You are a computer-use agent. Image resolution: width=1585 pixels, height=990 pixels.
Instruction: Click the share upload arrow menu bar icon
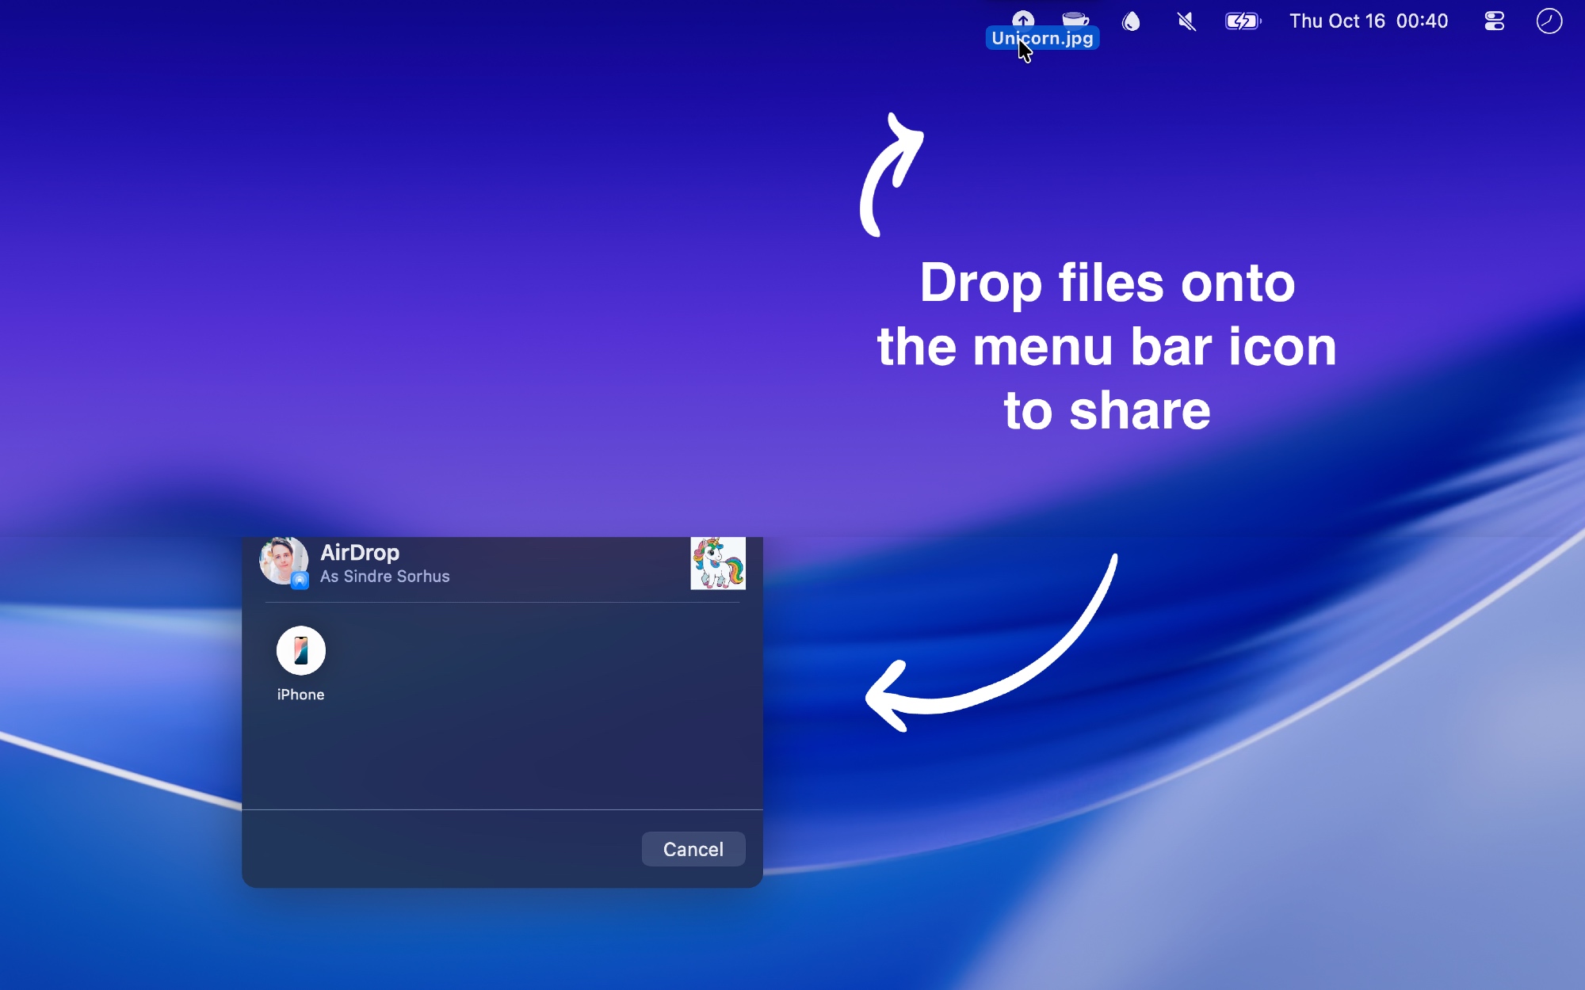tap(1023, 18)
